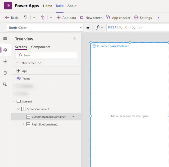The height and width of the screenshot is (167, 169).
Task: Click the top-center resize handle on canvas
Action: (x=130, y=43)
